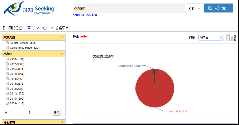Collapse the 文献类型 filter panel
This screenshot has width=239, height=125.
pyautogui.click(x=62, y=37)
